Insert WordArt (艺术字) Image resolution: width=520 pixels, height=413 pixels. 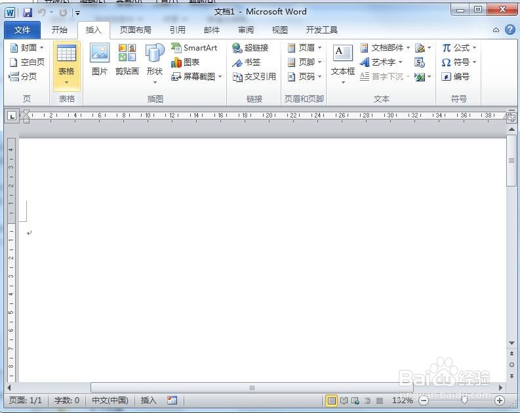pyautogui.click(x=381, y=62)
